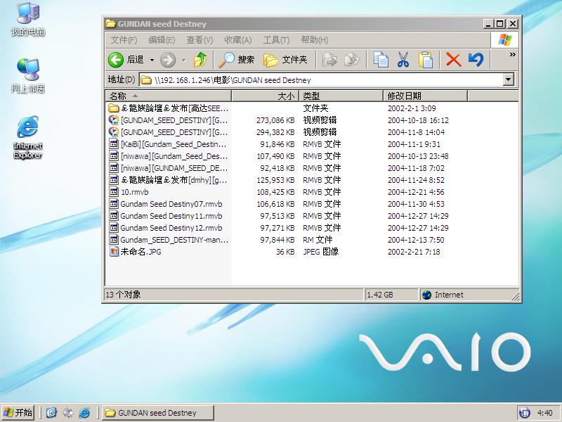This screenshot has width=562, height=422.
Task: Select the Gundam Seed Destiny12.rmvb icon
Action: [x=114, y=228]
